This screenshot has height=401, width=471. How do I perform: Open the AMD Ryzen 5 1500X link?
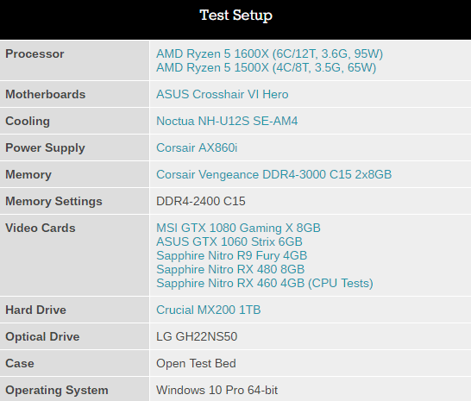pos(267,68)
